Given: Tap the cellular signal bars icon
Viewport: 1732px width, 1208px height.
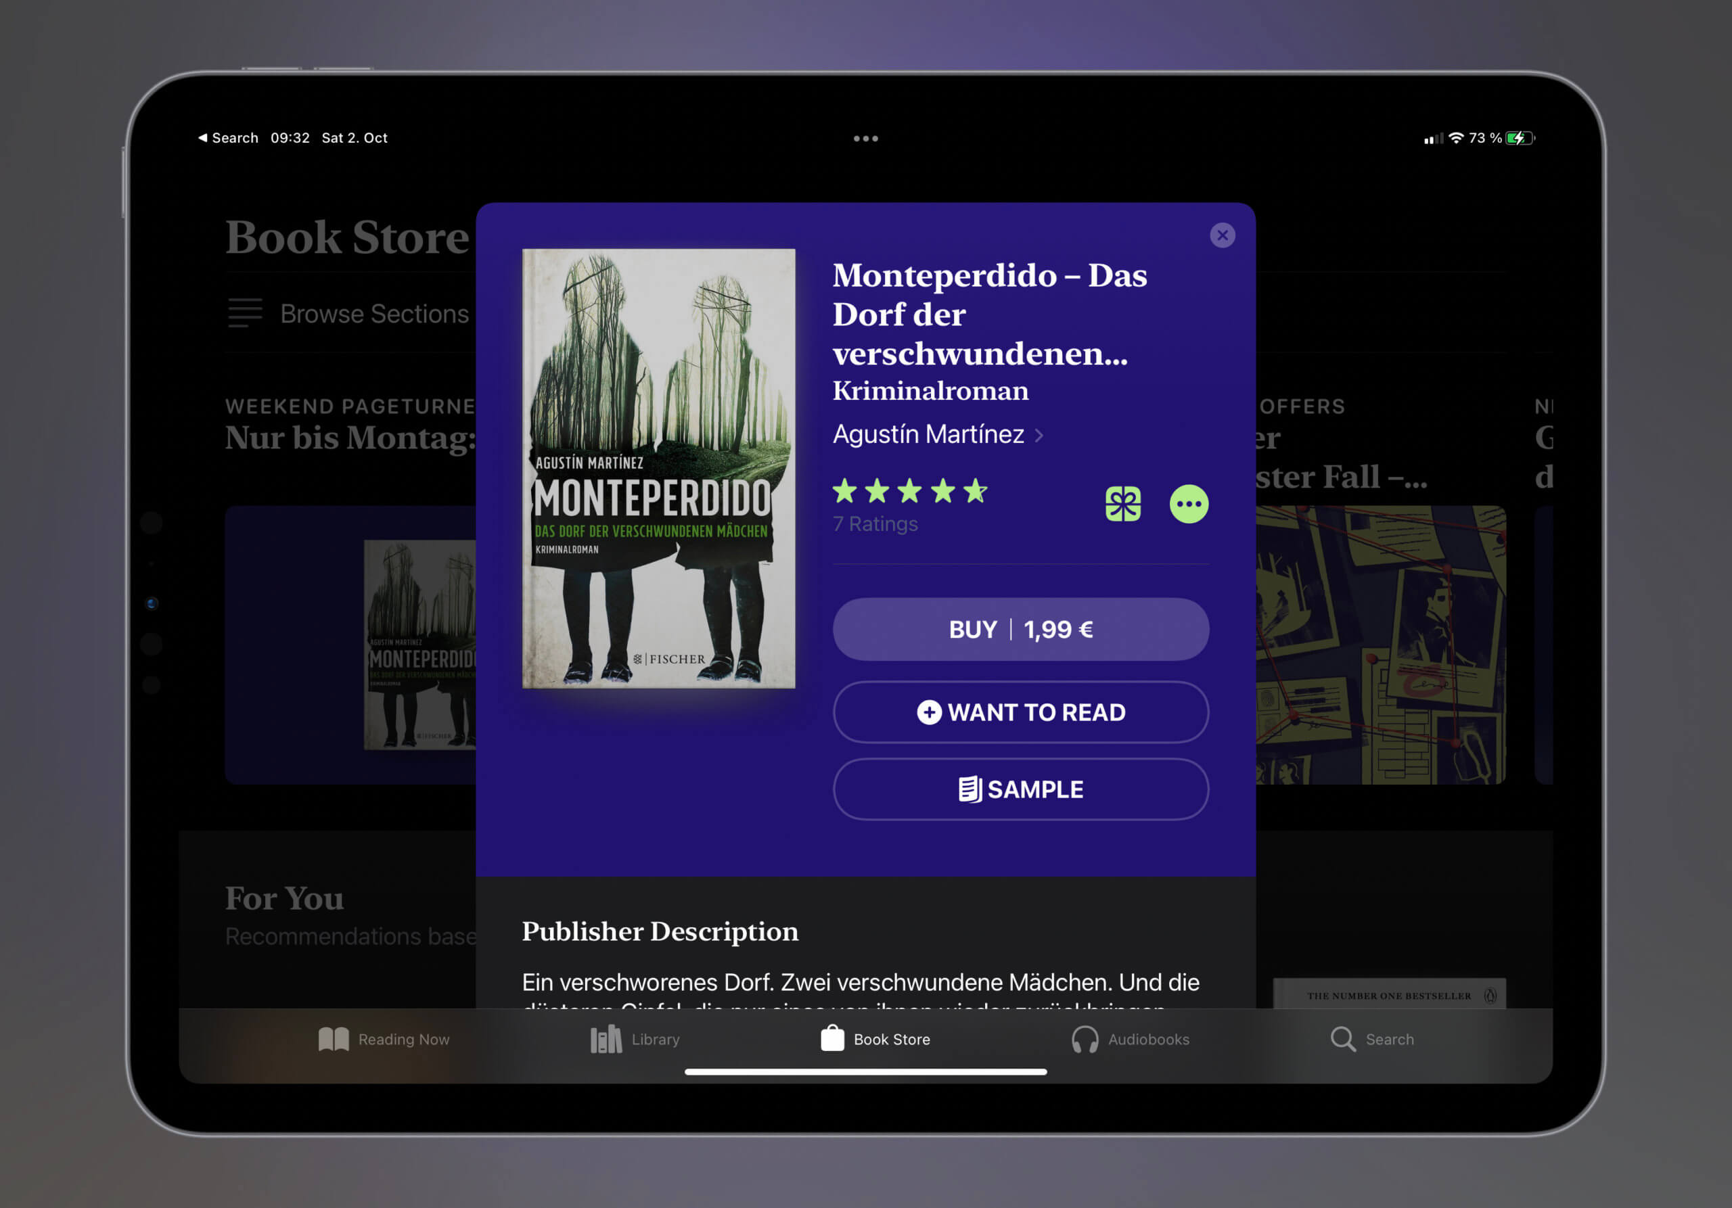Looking at the screenshot, I should [1433, 139].
